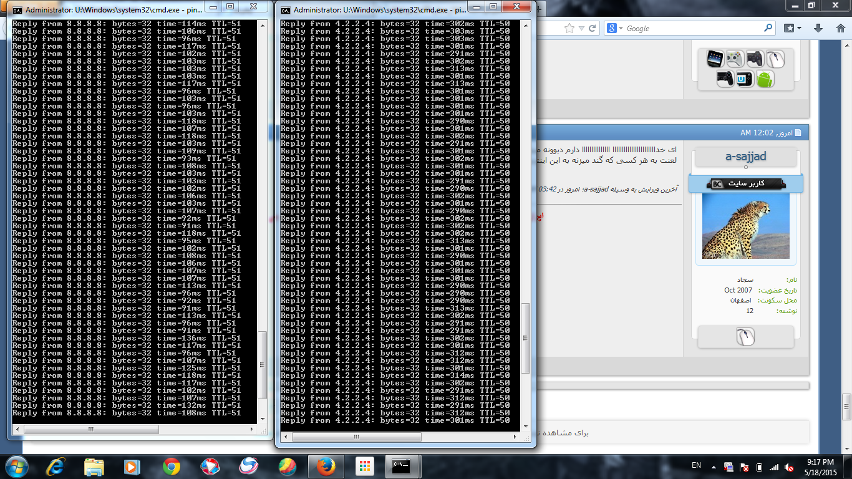Click the a-sajjad editor name link
Viewport: 852px width, 479px height.
tap(595, 189)
